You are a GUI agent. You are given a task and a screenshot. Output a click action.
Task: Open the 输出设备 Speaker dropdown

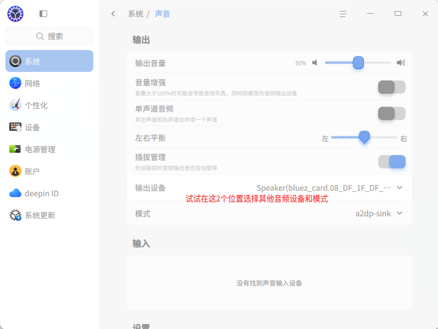coord(329,188)
